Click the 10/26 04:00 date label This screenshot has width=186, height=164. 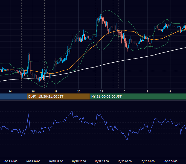pos(170,161)
